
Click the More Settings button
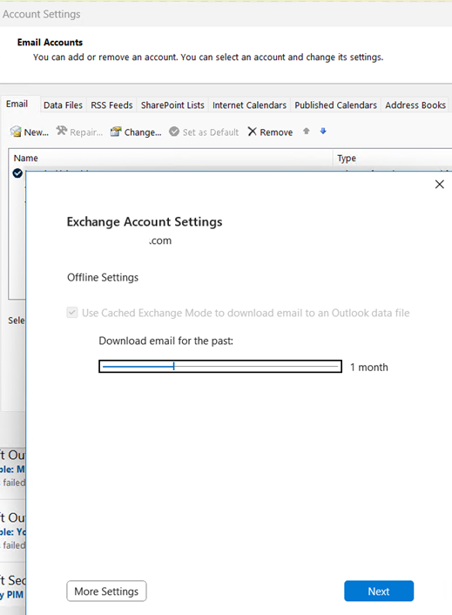click(106, 591)
